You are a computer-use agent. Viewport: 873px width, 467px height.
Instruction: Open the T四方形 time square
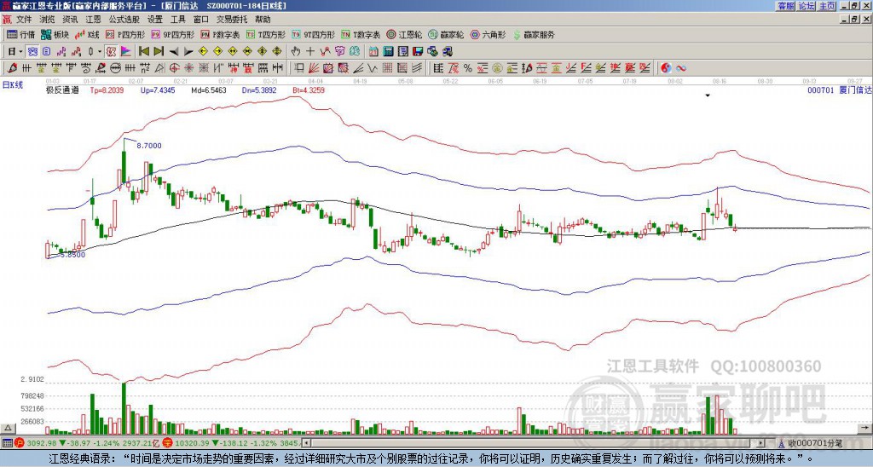[x=266, y=34]
